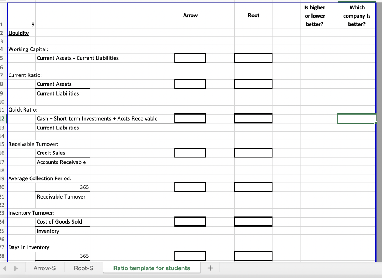Select Root's Working Capital answer box
This screenshot has height=278, width=382.
(x=253, y=58)
